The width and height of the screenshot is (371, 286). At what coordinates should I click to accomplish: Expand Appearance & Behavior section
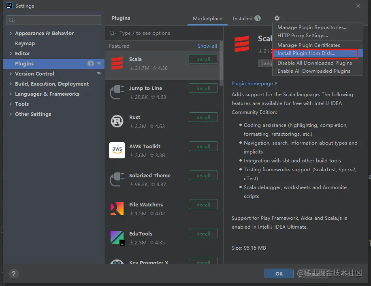[x=11, y=33]
